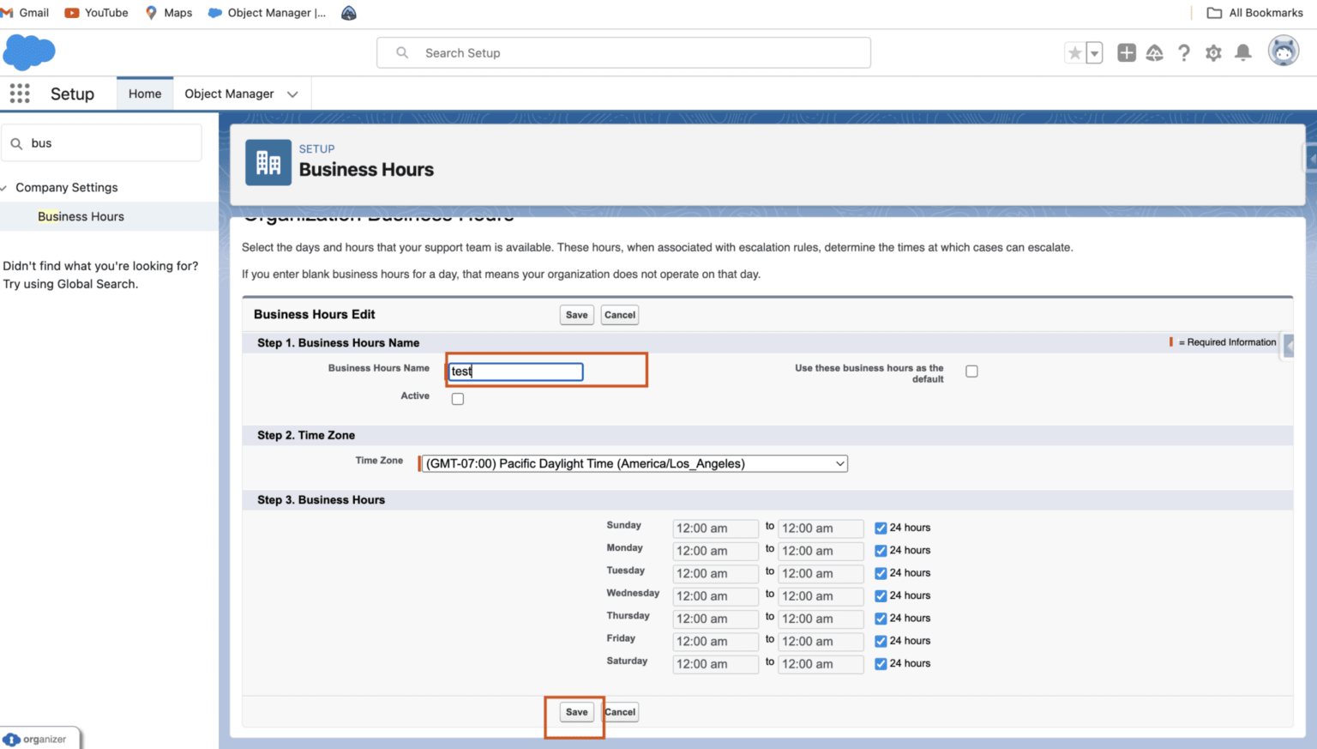The image size is (1317, 749).
Task: Click the bottom Save button
Action: [x=576, y=712]
